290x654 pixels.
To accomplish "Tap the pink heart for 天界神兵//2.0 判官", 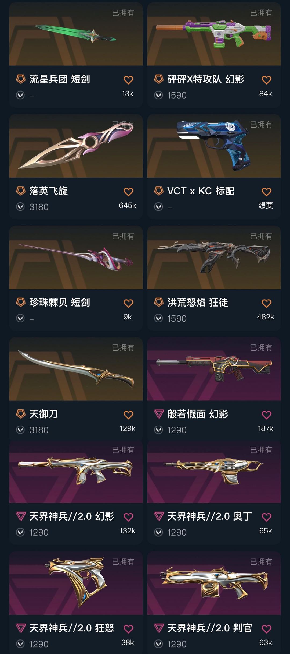I will (266, 629).
